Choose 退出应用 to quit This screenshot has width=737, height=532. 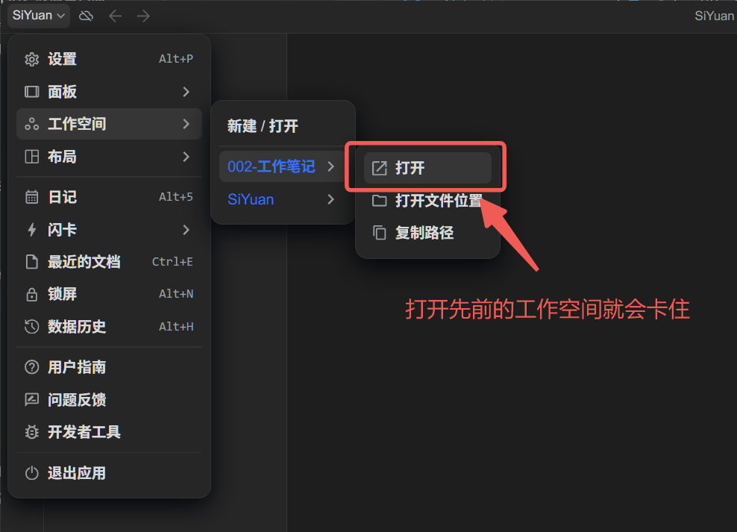109,473
